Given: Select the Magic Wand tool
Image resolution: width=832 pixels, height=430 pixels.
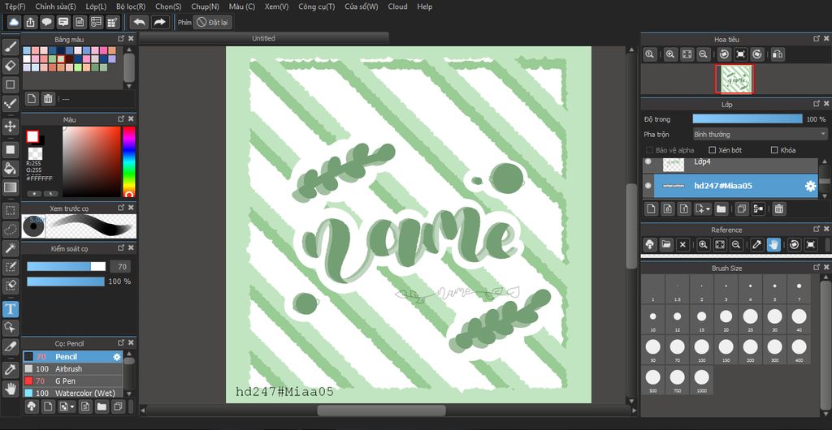Looking at the screenshot, I should [10, 247].
